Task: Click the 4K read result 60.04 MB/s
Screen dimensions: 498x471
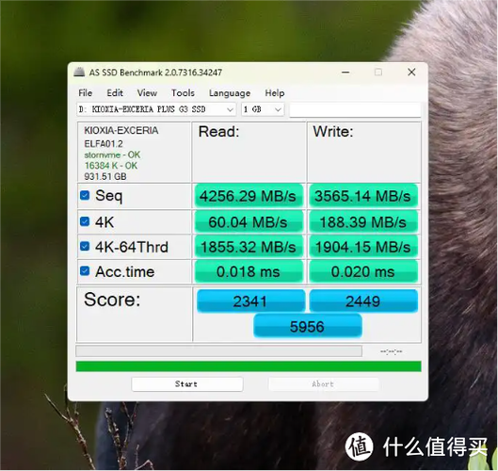Action: (x=249, y=221)
